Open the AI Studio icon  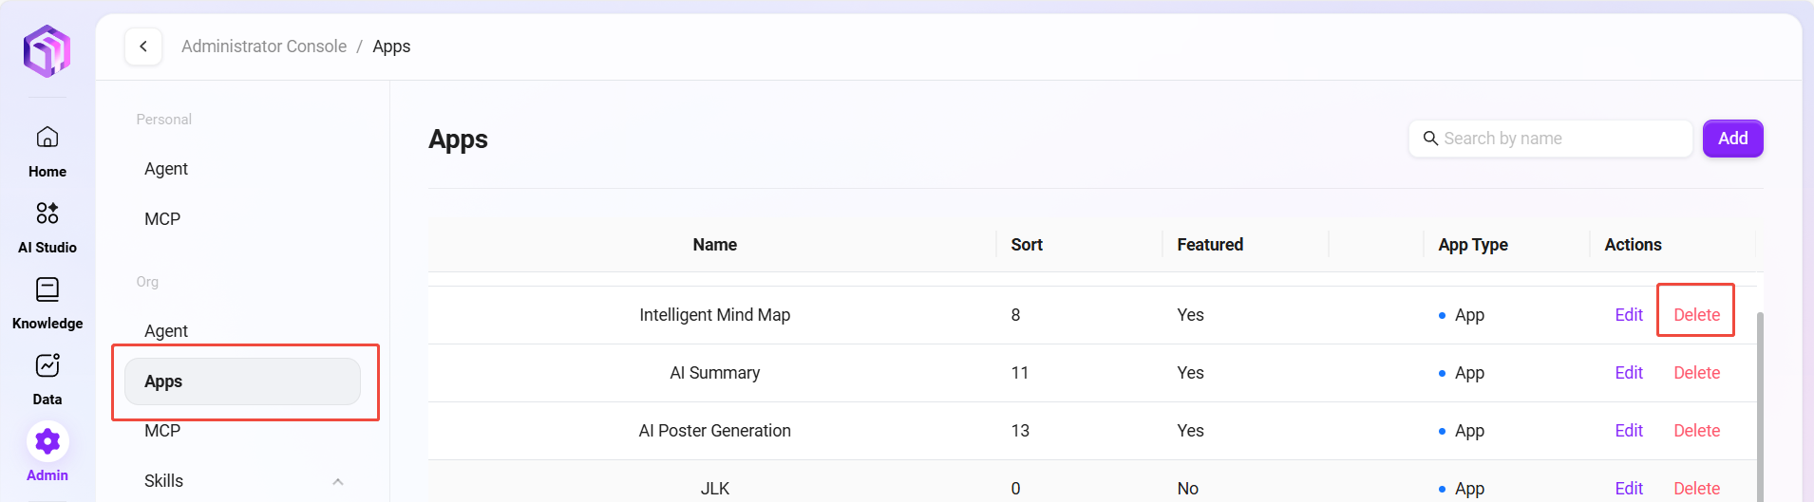click(47, 213)
